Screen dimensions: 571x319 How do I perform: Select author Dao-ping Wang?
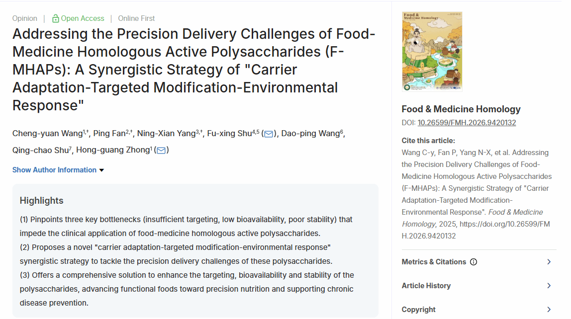(310, 134)
